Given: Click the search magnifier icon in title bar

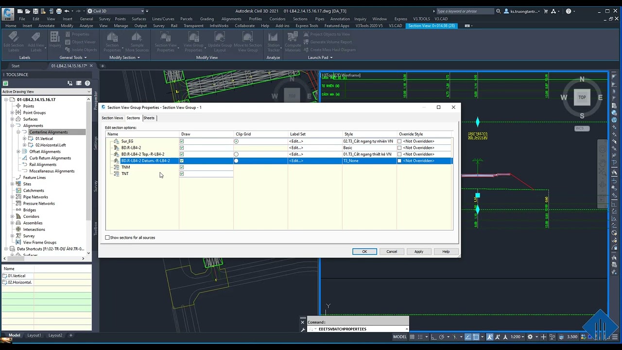Looking at the screenshot, I should 499,11.
